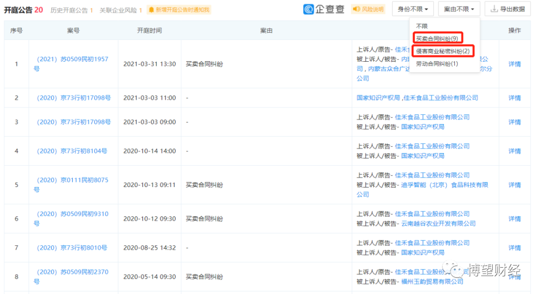This screenshot has width=538, height=294.
Task: Open plaintiff 佳禾食品 in the 京73行初8104号 row
Action: click(432, 146)
